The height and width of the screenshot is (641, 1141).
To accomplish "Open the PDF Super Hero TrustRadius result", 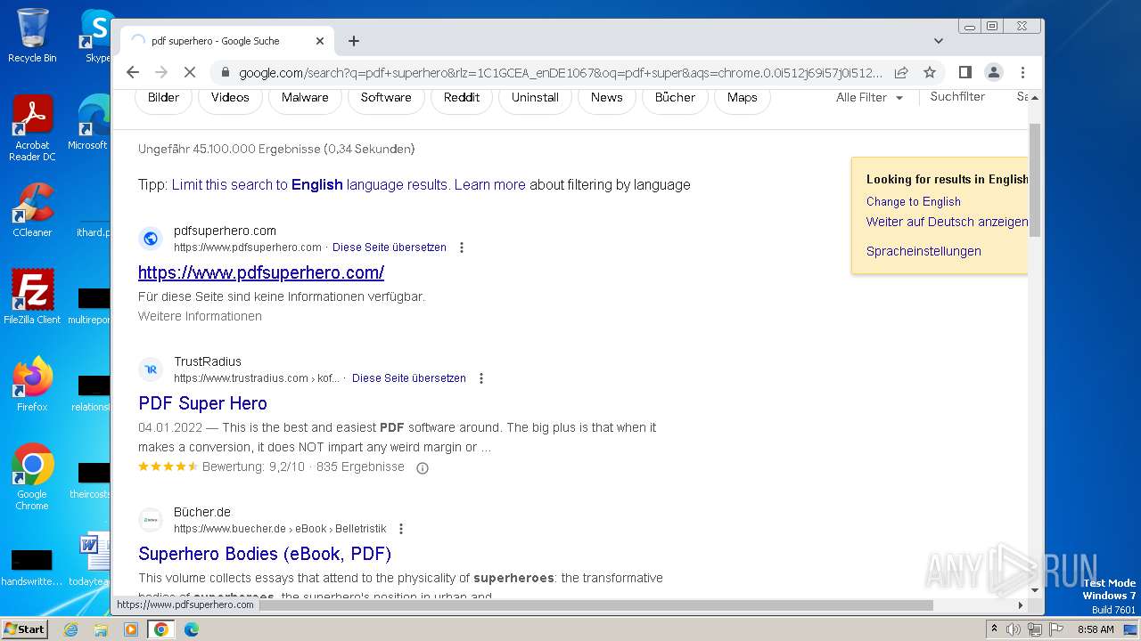I will pyautogui.click(x=202, y=403).
